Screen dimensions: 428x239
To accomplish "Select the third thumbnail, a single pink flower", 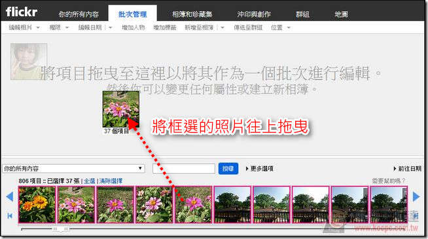I will 115,204.
